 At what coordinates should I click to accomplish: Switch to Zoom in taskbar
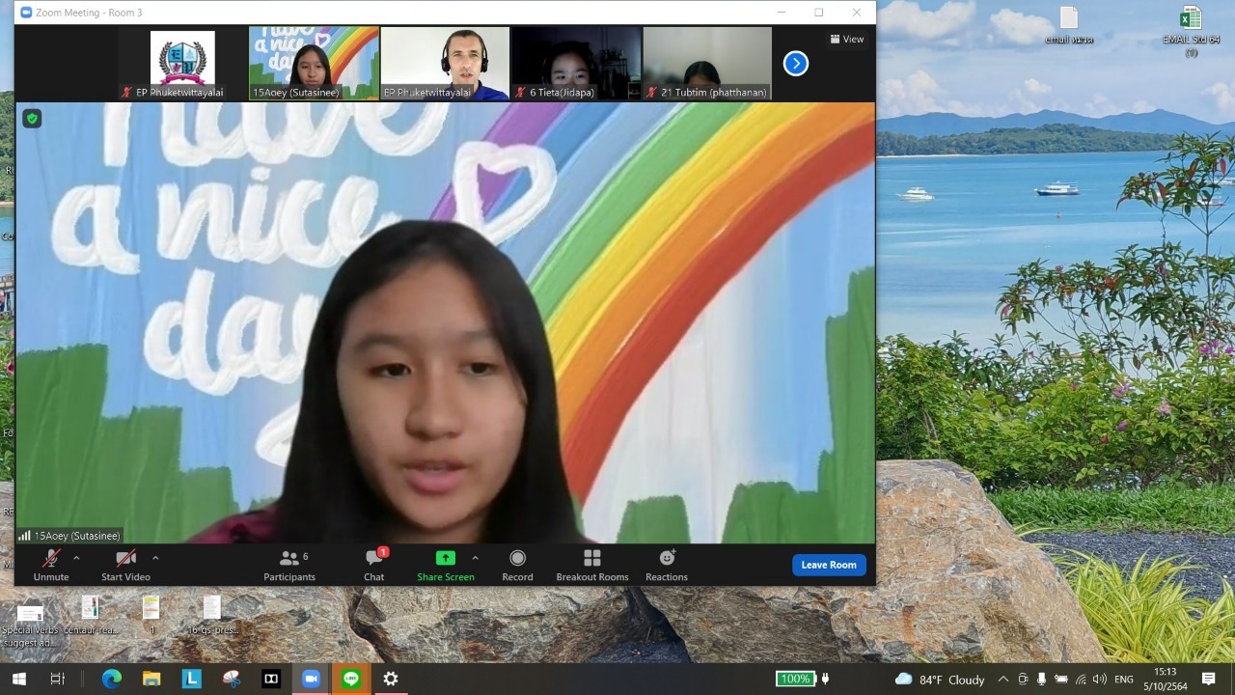click(x=311, y=679)
